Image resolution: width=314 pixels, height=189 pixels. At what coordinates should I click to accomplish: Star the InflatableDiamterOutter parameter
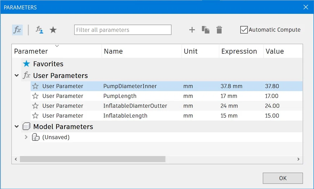(x=35, y=106)
